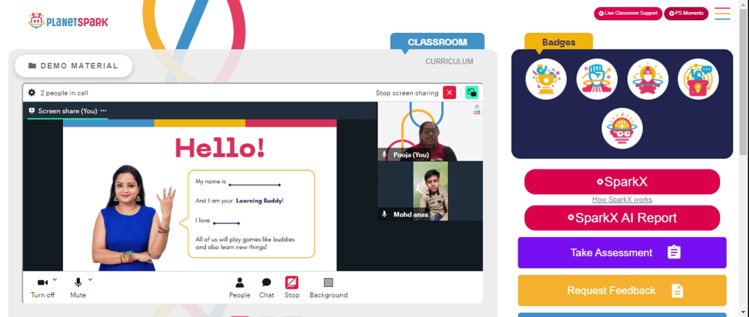Open the Chat panel

pyautogui.click(x=267, y=288)
